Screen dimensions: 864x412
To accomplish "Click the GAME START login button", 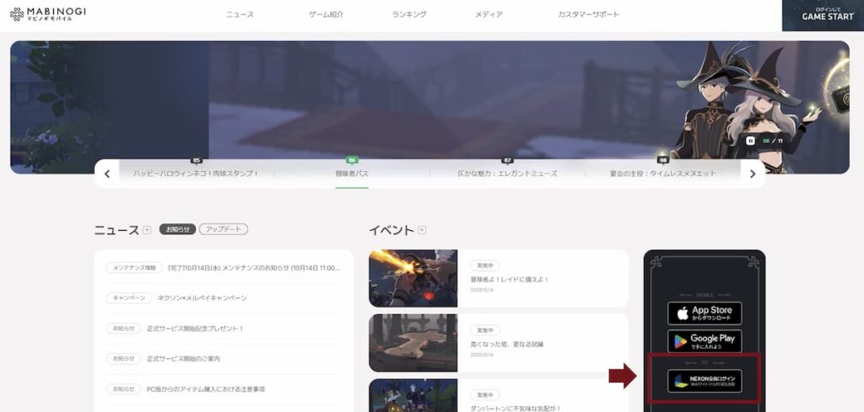I will click(x=823, y=15).
